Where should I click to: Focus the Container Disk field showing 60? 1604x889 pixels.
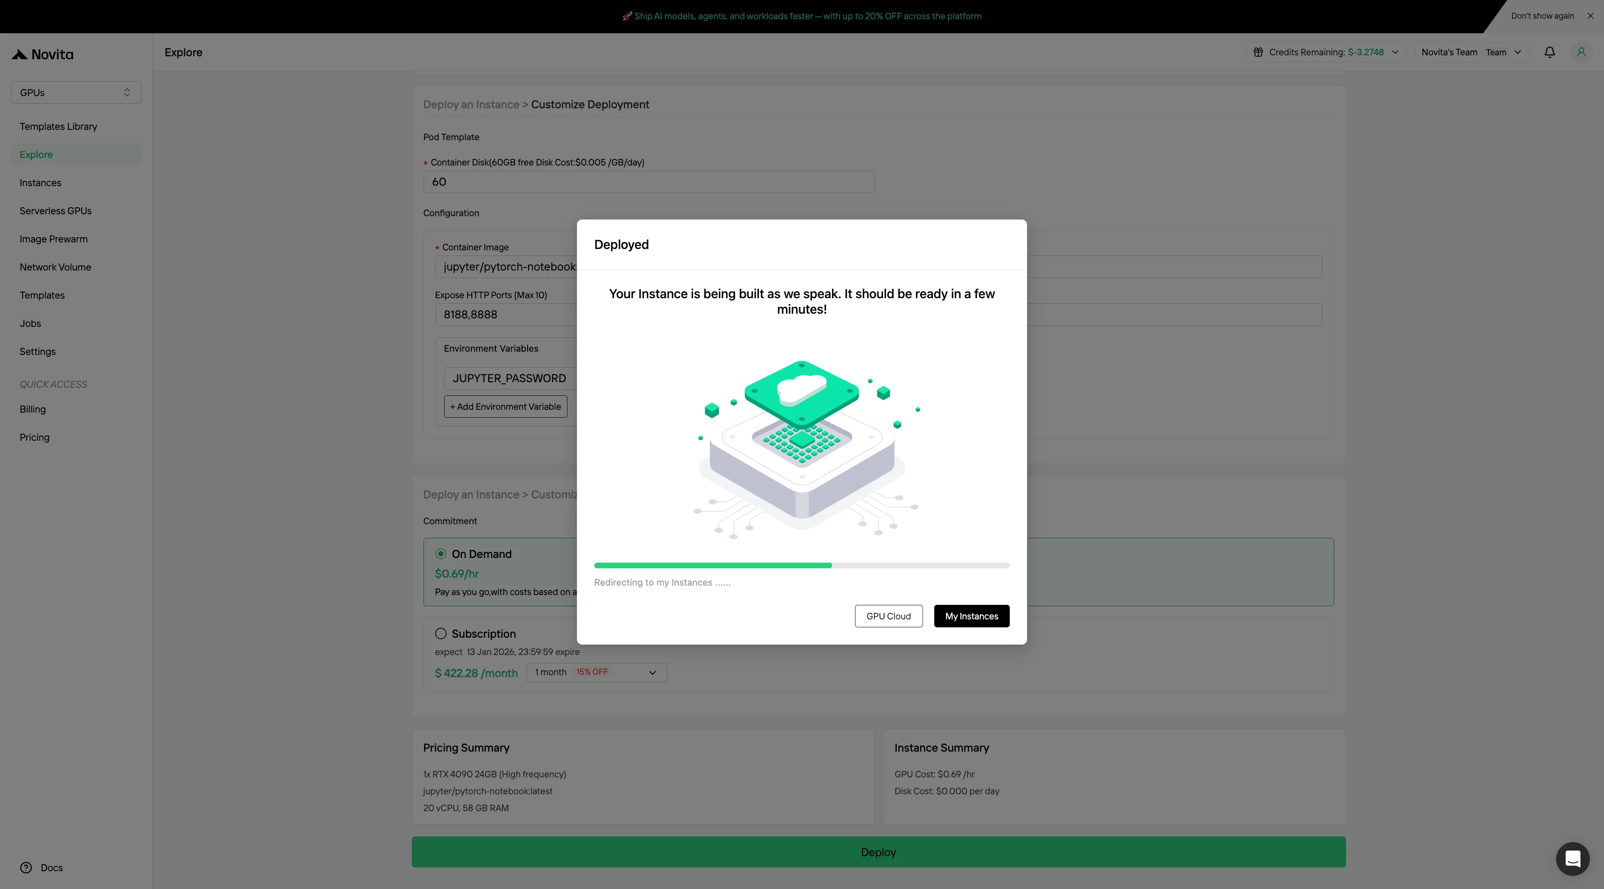(648, 182)
